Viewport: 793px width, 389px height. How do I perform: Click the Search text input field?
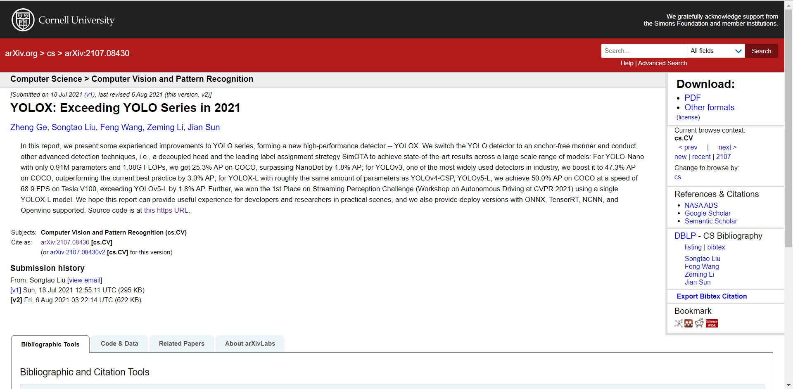(644, 51)
